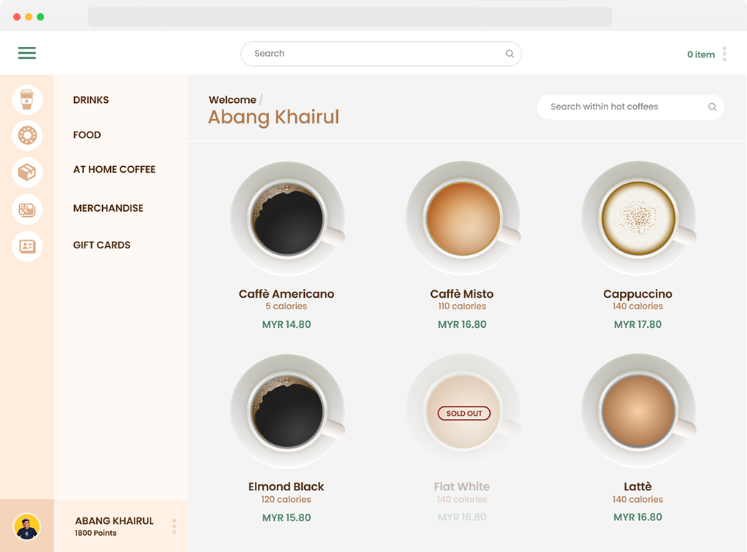The width and height of the screenshot is (747, 552).
Task: Focus the main Search field
Action: point(375,54)
